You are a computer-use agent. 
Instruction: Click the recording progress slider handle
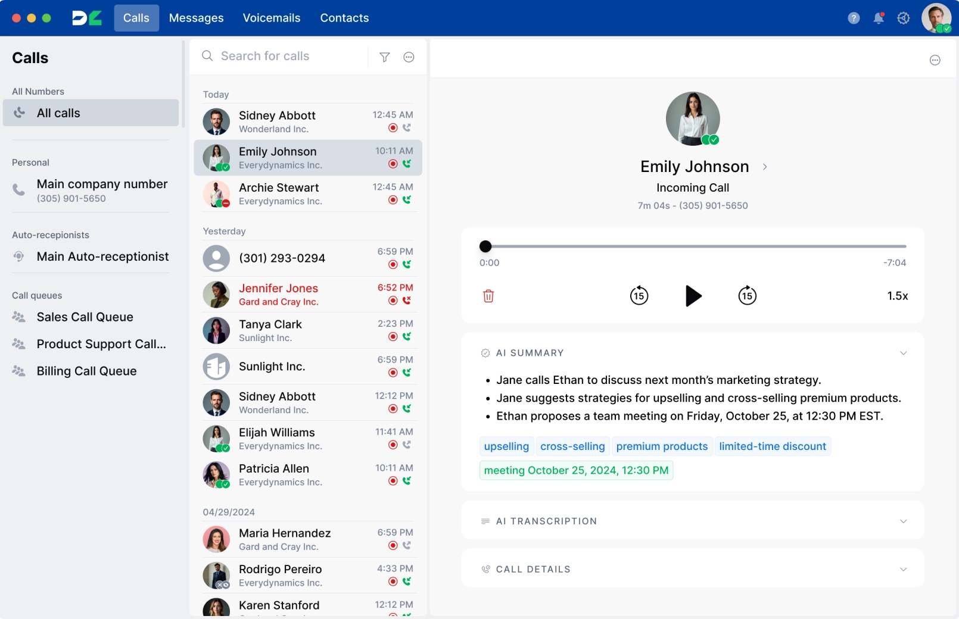(485, 246)
